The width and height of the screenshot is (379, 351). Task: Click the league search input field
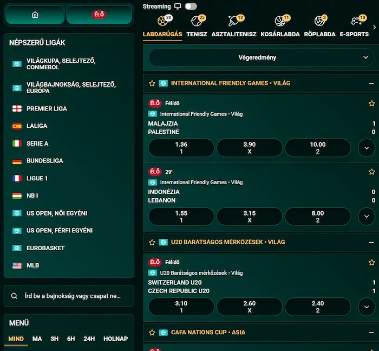(69, 296)
